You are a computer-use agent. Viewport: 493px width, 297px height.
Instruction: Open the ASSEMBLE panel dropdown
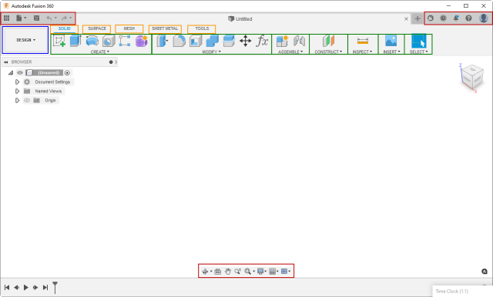pos(290,52)
